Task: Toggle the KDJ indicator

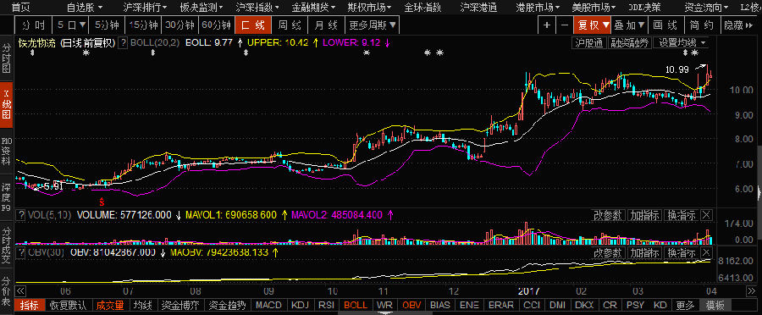Action: [x=300, y=306]
